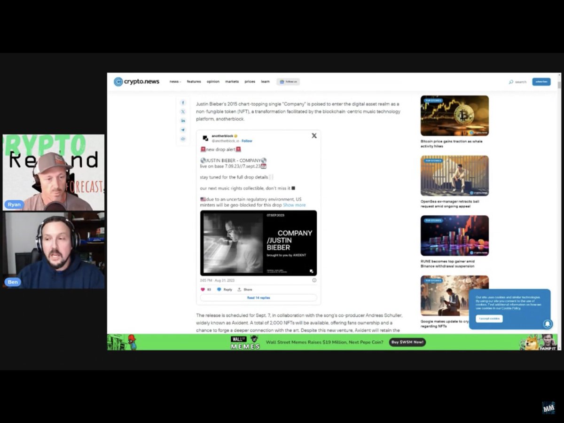Image resolution: width=564 pixels, height=423 pixels.
Task: Click anotherblock profile avatar in tweet
Action: pyautogui.click(x=205, y=138)
